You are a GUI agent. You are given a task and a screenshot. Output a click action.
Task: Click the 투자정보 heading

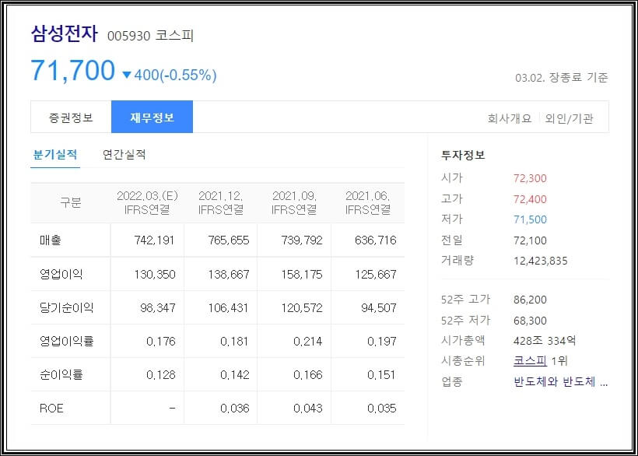463,155
